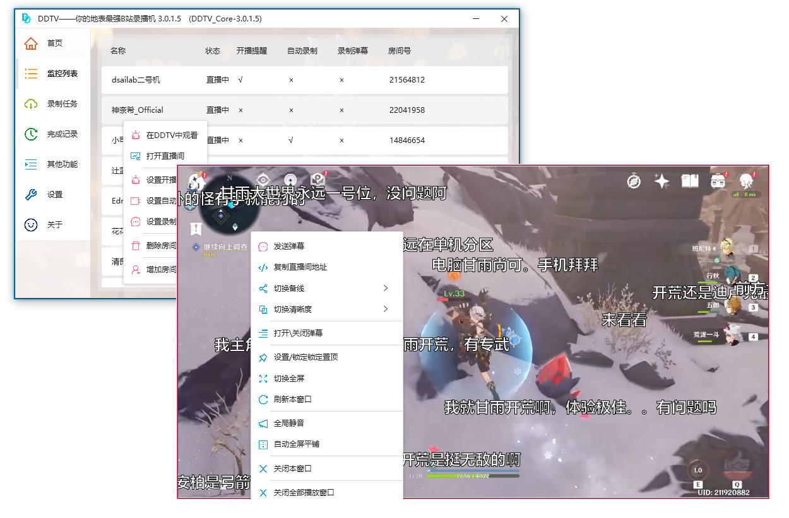This screenshot has width=789, height=518.
Task: Click the 发送弹幕 chat bubble icon
Action: pos(263,246)
